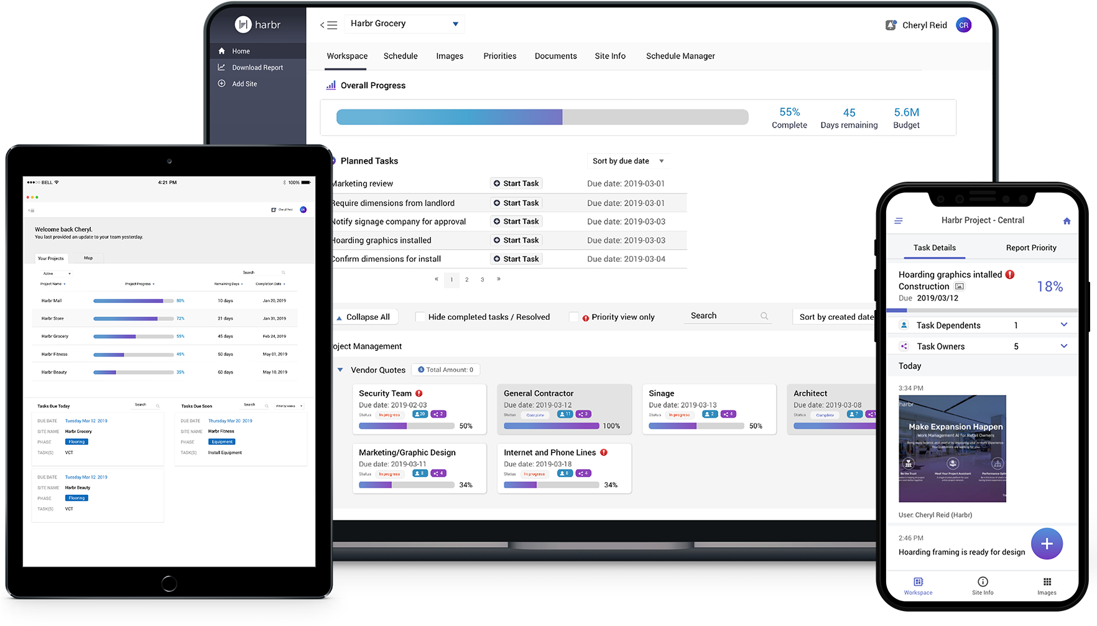Click Harbr Mall 80% progress bar on tablet

pyautogui.click(x=133, y=301)
